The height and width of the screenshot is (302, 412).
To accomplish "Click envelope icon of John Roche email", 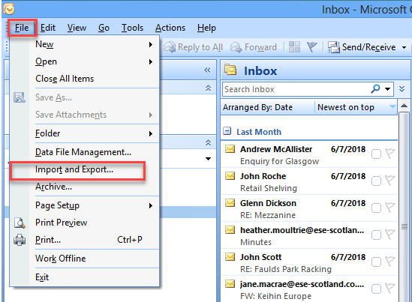I will pyautogui.click(x=230, y=176).
